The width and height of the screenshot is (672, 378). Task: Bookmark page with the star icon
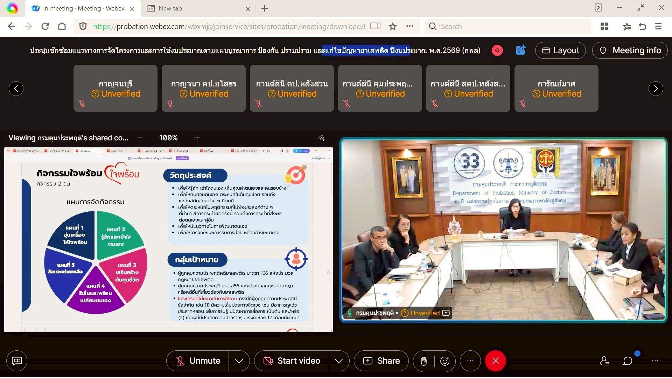point(393,27)
